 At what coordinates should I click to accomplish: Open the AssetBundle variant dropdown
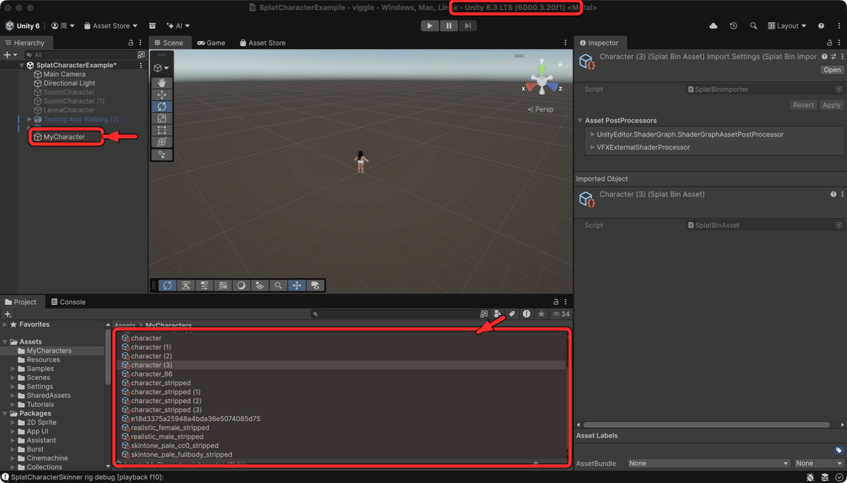819,464
